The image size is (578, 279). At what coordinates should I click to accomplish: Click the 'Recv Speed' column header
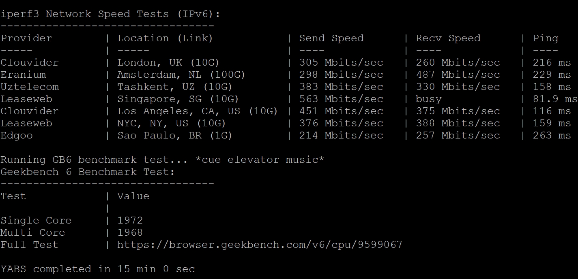(x=448, y=38)
